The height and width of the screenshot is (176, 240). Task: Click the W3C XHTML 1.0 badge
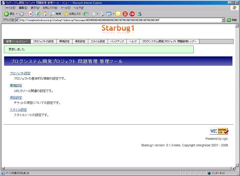click(219, 131)
